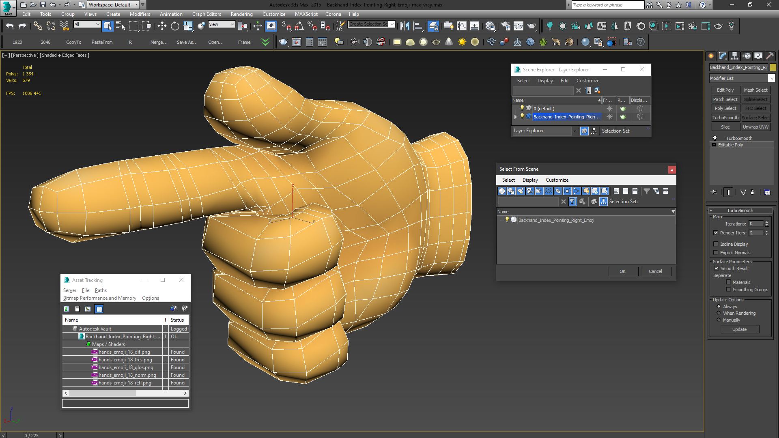Click the Undo arrow icon
Viewport: 779px width, 438px height.
pyautogui.click(x=9, y=26)
